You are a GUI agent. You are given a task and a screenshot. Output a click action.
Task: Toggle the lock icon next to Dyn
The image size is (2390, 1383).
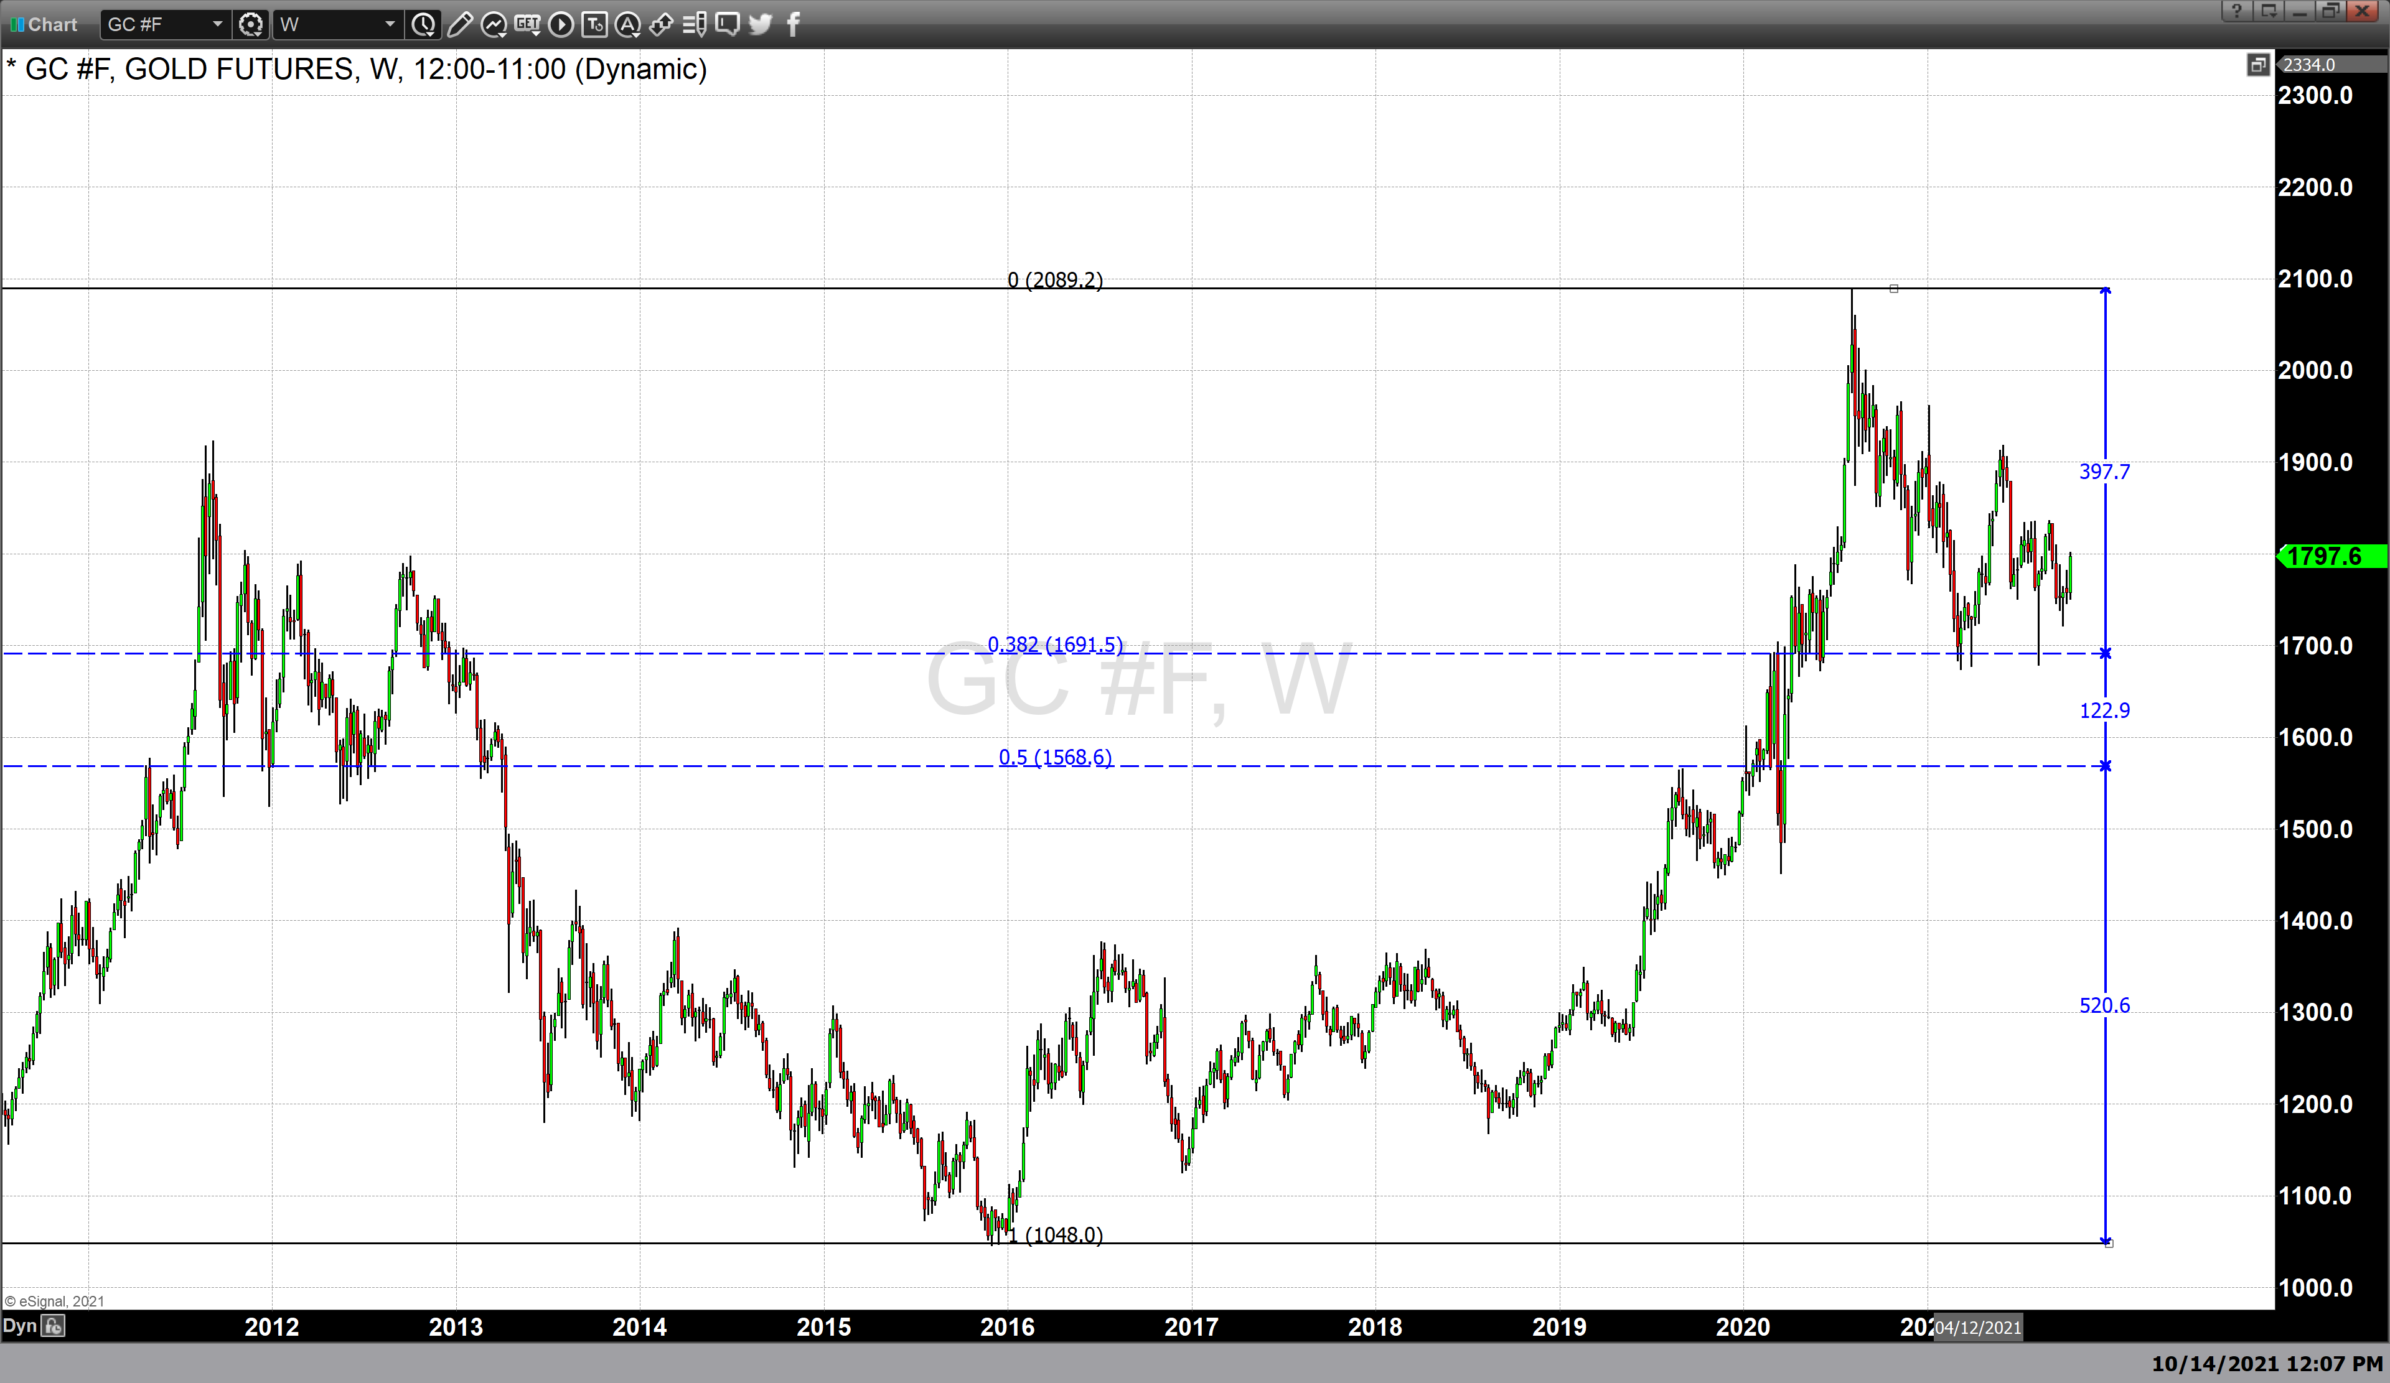[x=54, y=1326]
